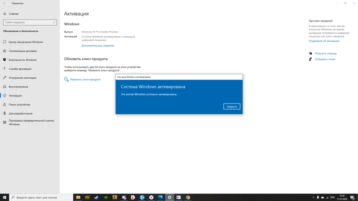The image size is (358, 201).
Task: Click the magnifier icon in the settings search box
Action: click(x=54, y=22)
